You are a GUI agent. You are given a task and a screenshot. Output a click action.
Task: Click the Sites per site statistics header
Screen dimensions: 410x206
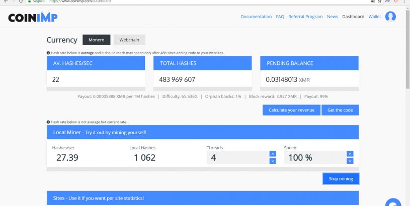click(x=203, y=198)
